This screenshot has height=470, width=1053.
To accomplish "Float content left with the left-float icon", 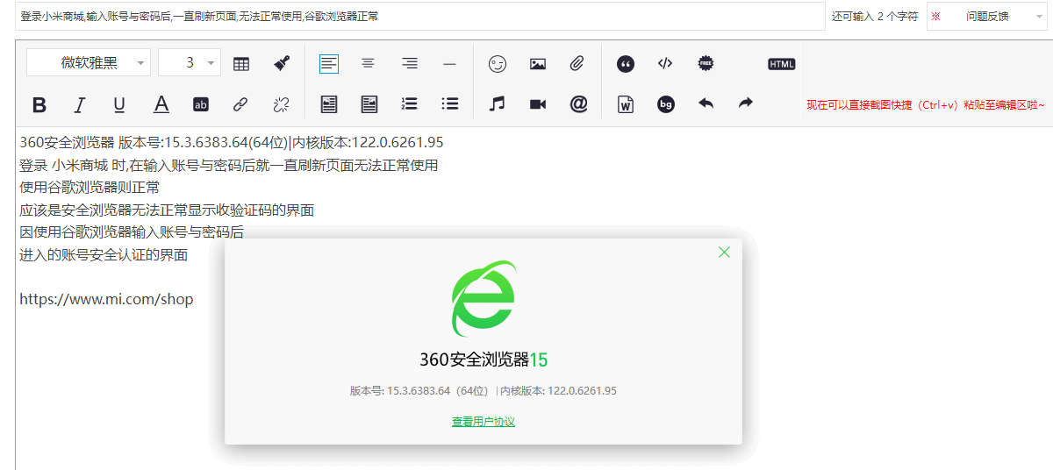I will [x=329, y=104].
